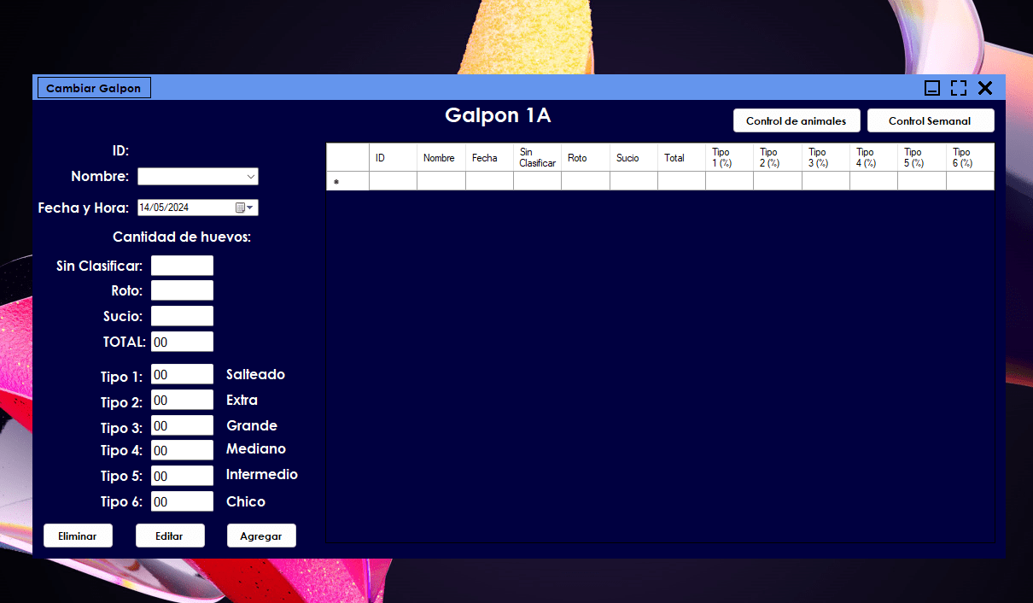Click the Roto quantity field
The image size is (1033, 603).
coord(182,290)
